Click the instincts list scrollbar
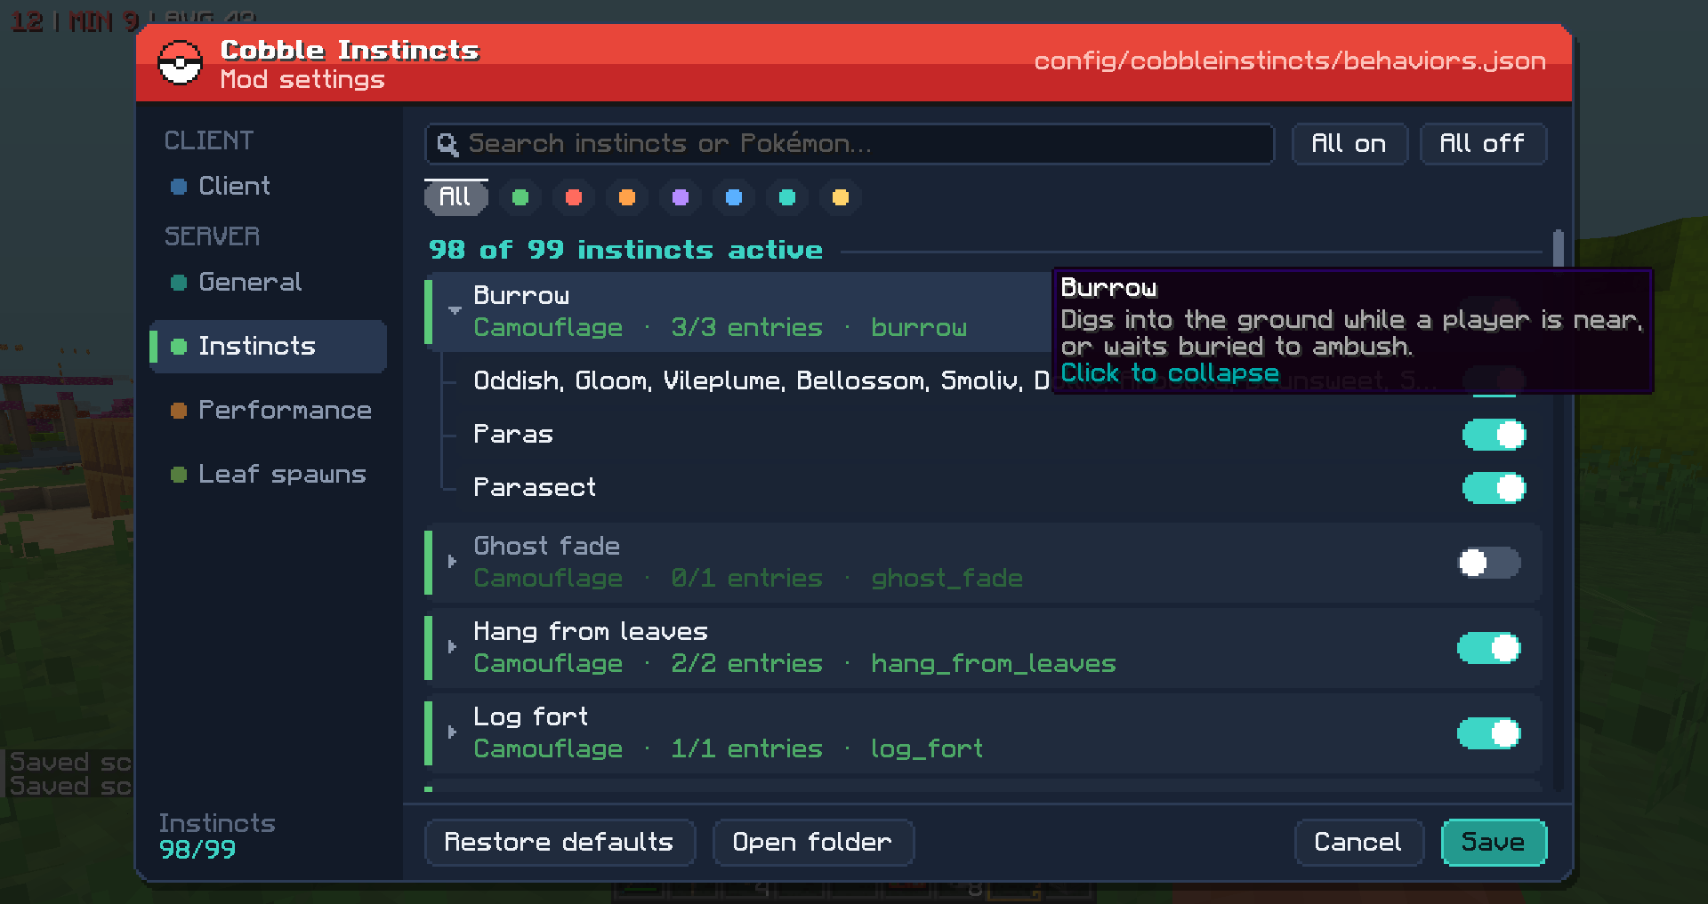 [x=1559, y=249]
